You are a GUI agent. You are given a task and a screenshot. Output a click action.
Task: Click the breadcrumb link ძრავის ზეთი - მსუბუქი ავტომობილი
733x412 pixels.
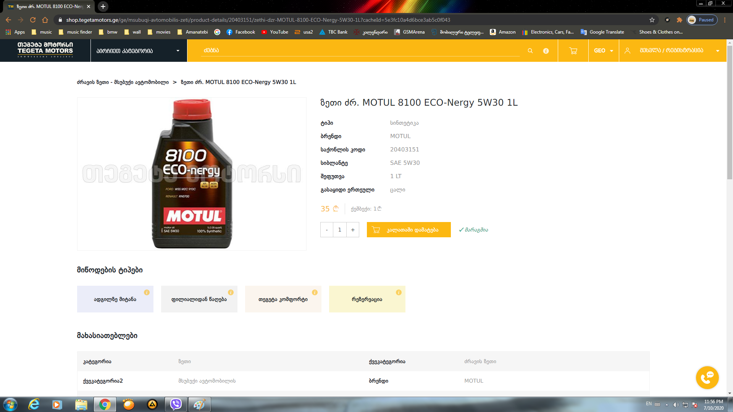pos(123,82)
